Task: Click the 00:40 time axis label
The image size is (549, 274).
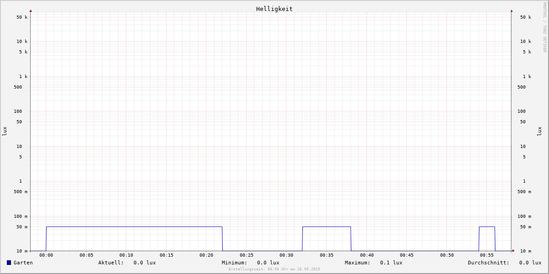Action: point(367,255)
